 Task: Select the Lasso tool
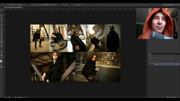click(1, 15)
